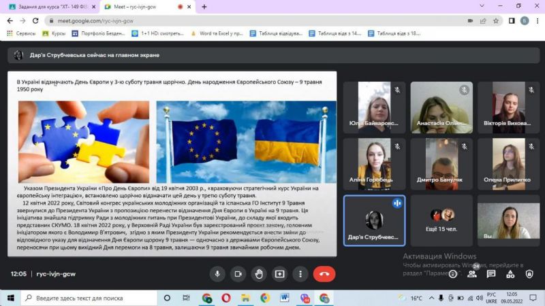The width and height of the screenshot is (545, 306).
Task: Open Chrome profile avatar
Action: click(x=525, y=21)
